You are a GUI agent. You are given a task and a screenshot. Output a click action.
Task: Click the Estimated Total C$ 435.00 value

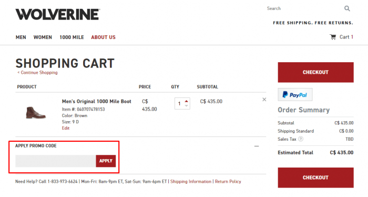(x=342, y=153)
